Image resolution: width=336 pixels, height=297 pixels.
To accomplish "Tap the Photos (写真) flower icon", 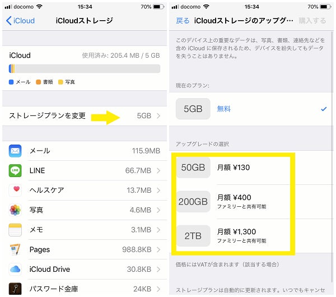I will click(15, 210).
